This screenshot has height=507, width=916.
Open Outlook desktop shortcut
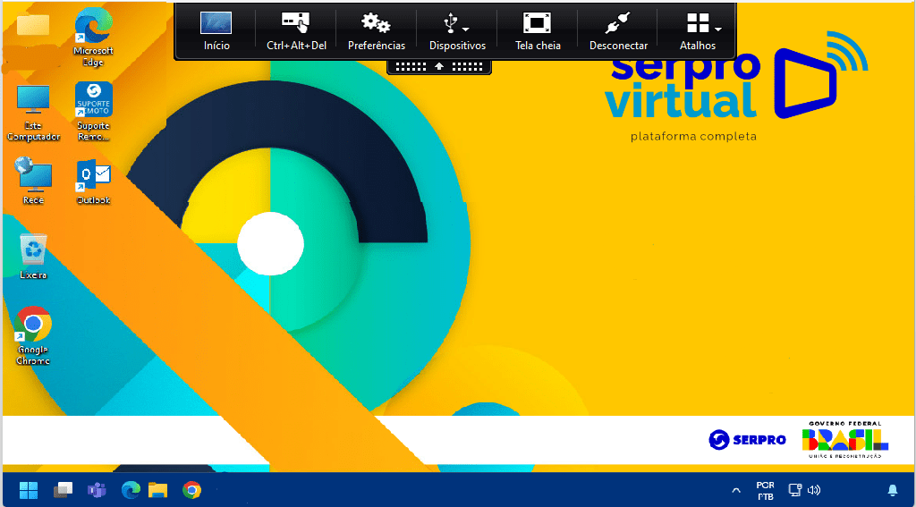93,182
